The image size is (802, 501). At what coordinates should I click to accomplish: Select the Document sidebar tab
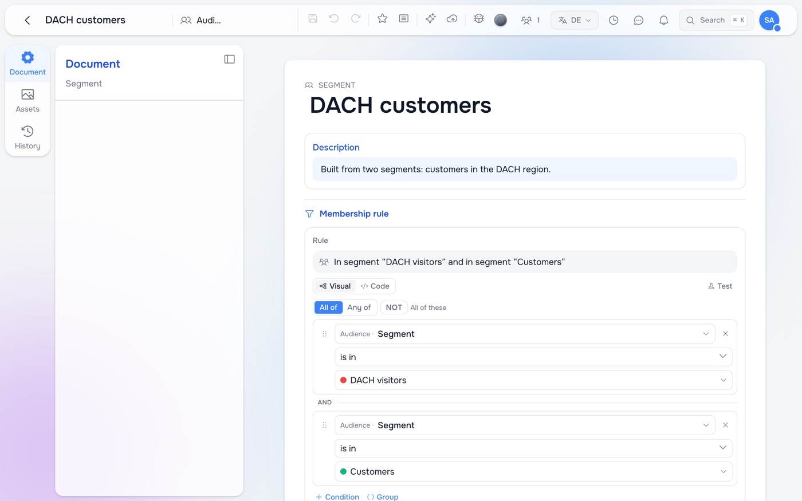tap(27, 64)
